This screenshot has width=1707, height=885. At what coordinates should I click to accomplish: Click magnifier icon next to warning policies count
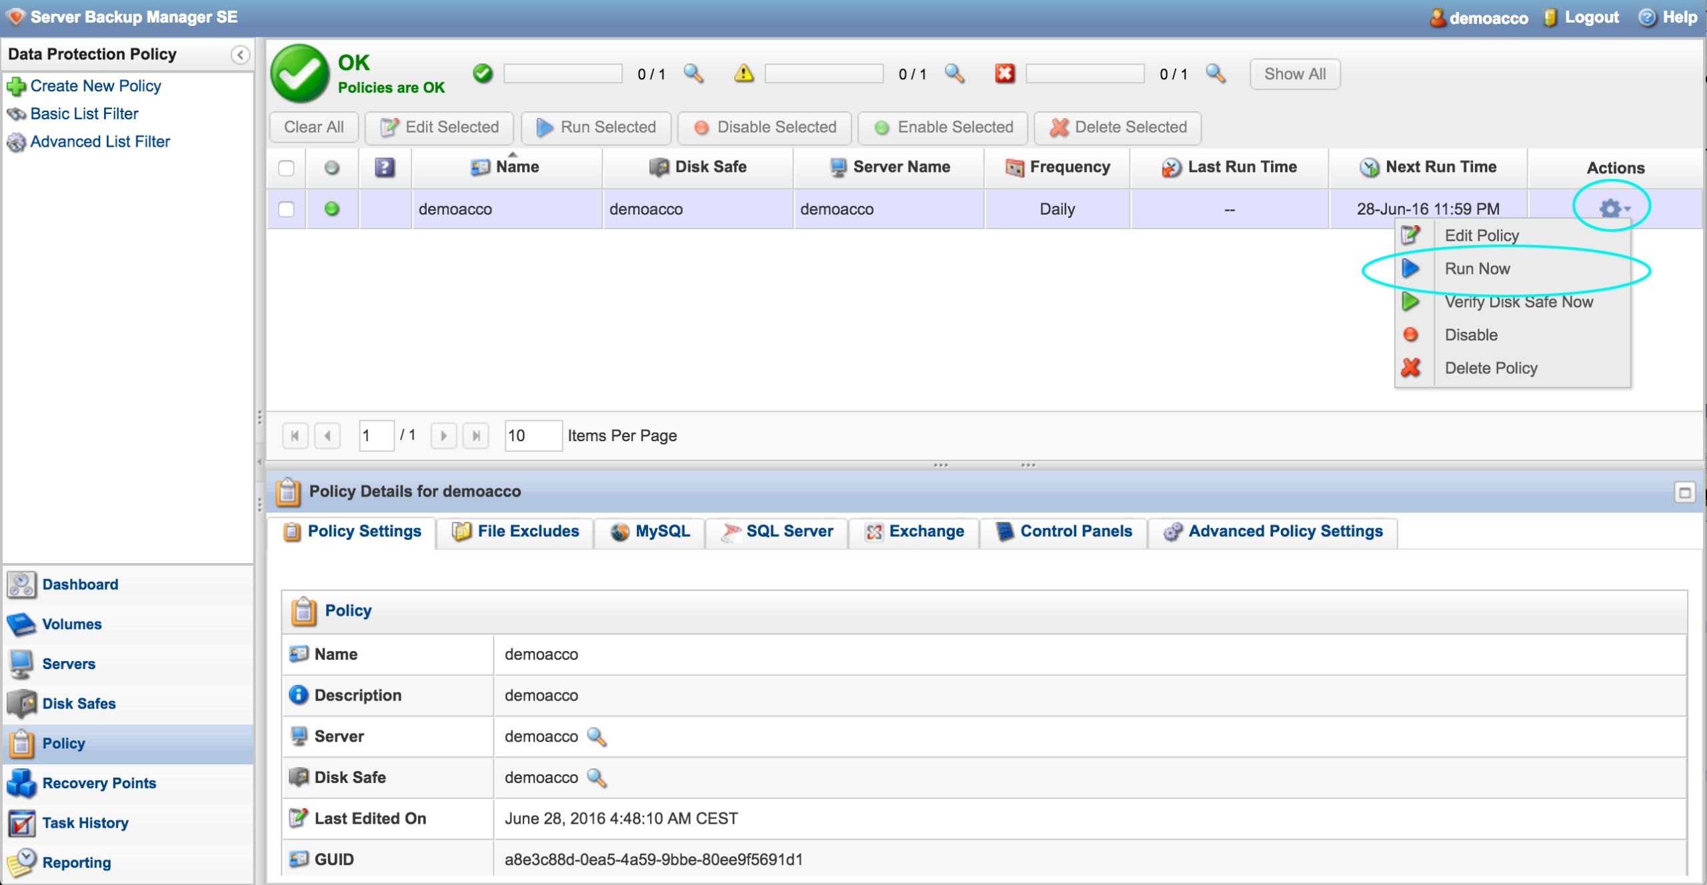coord(954,73)
